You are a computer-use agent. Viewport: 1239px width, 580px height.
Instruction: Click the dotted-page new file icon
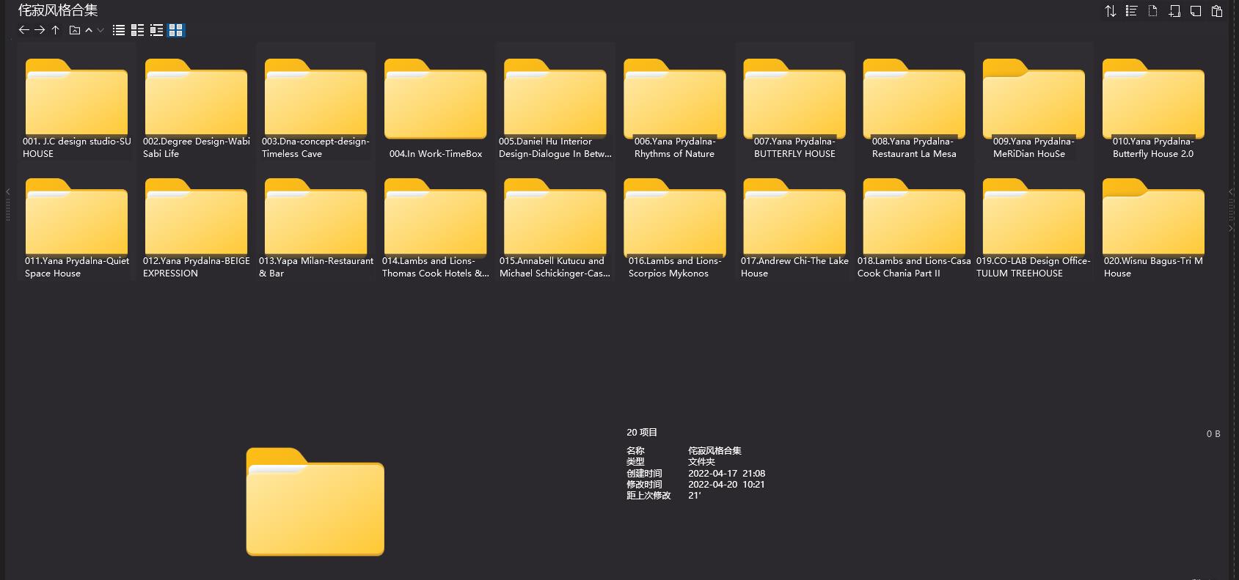(1152, 11)
